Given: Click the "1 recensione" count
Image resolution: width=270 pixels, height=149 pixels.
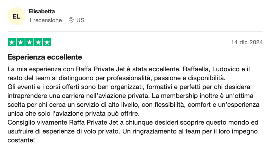Looking at the screenshot, I should [x=45, y=20].
